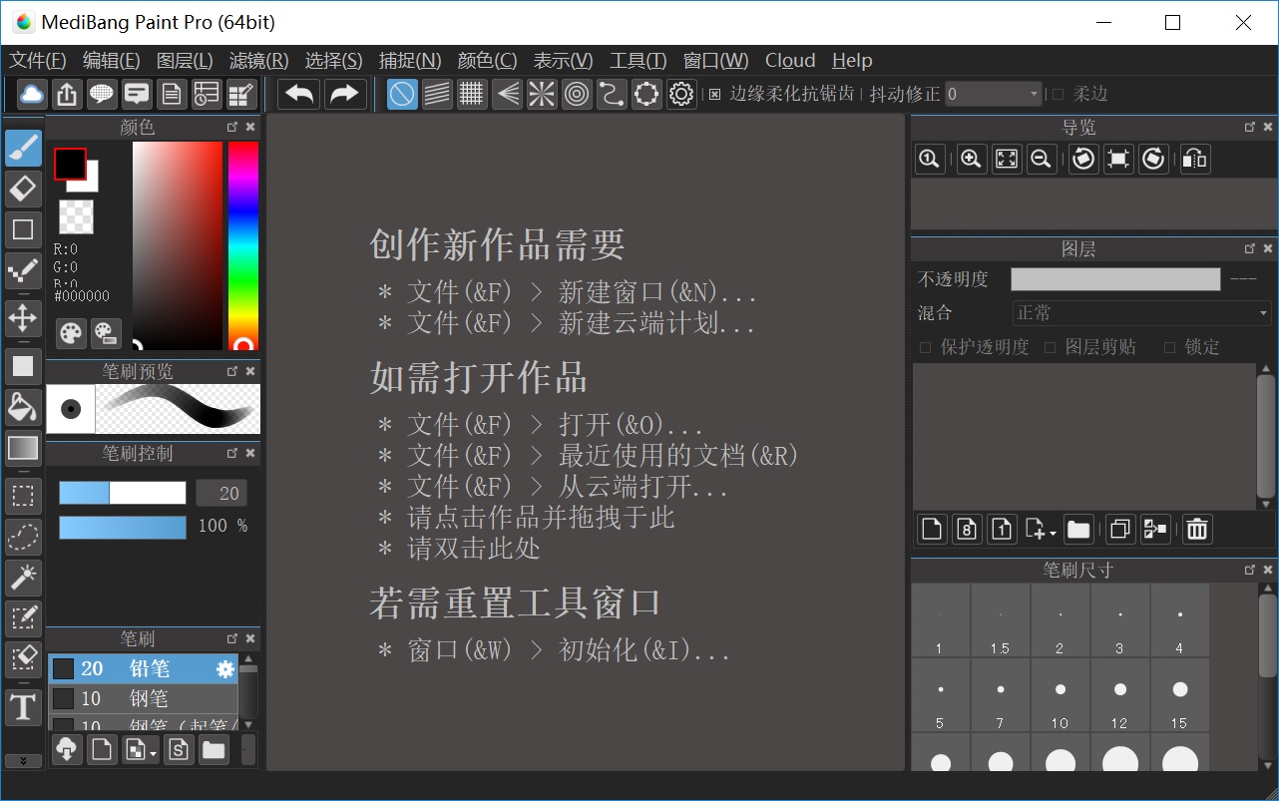Select the Text tool
The width and height of the screenshot is (1279, 801).
tap(23, 707)
